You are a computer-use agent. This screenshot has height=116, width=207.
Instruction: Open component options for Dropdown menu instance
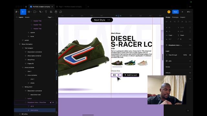pos(190,45)
